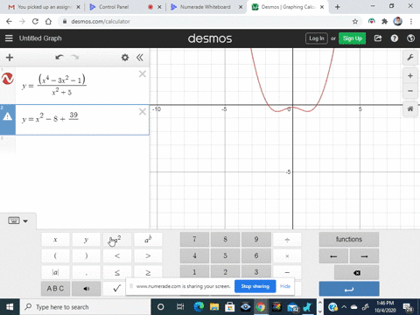The width and height of the screenshot is (420, 315).
Task: Tap the number 1 key
Action: [x=194, y=272]
